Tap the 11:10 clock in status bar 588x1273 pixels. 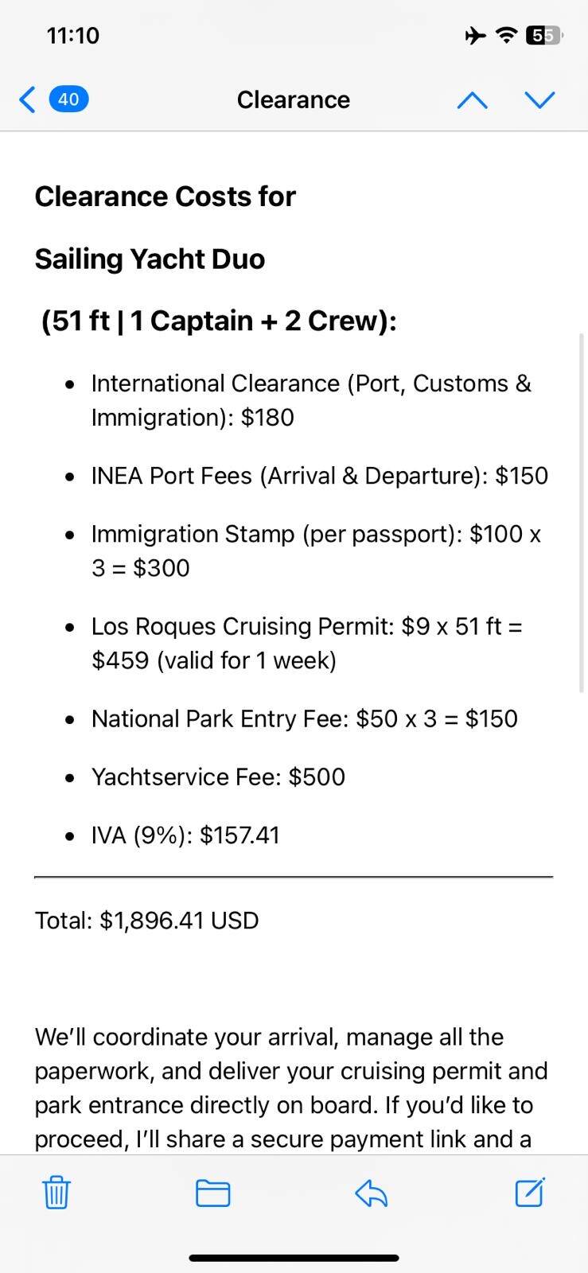[73, 35]
